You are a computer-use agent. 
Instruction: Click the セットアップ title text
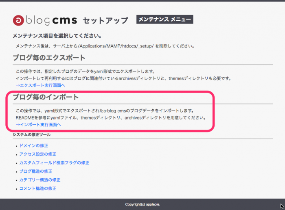[x=105, y=20]
